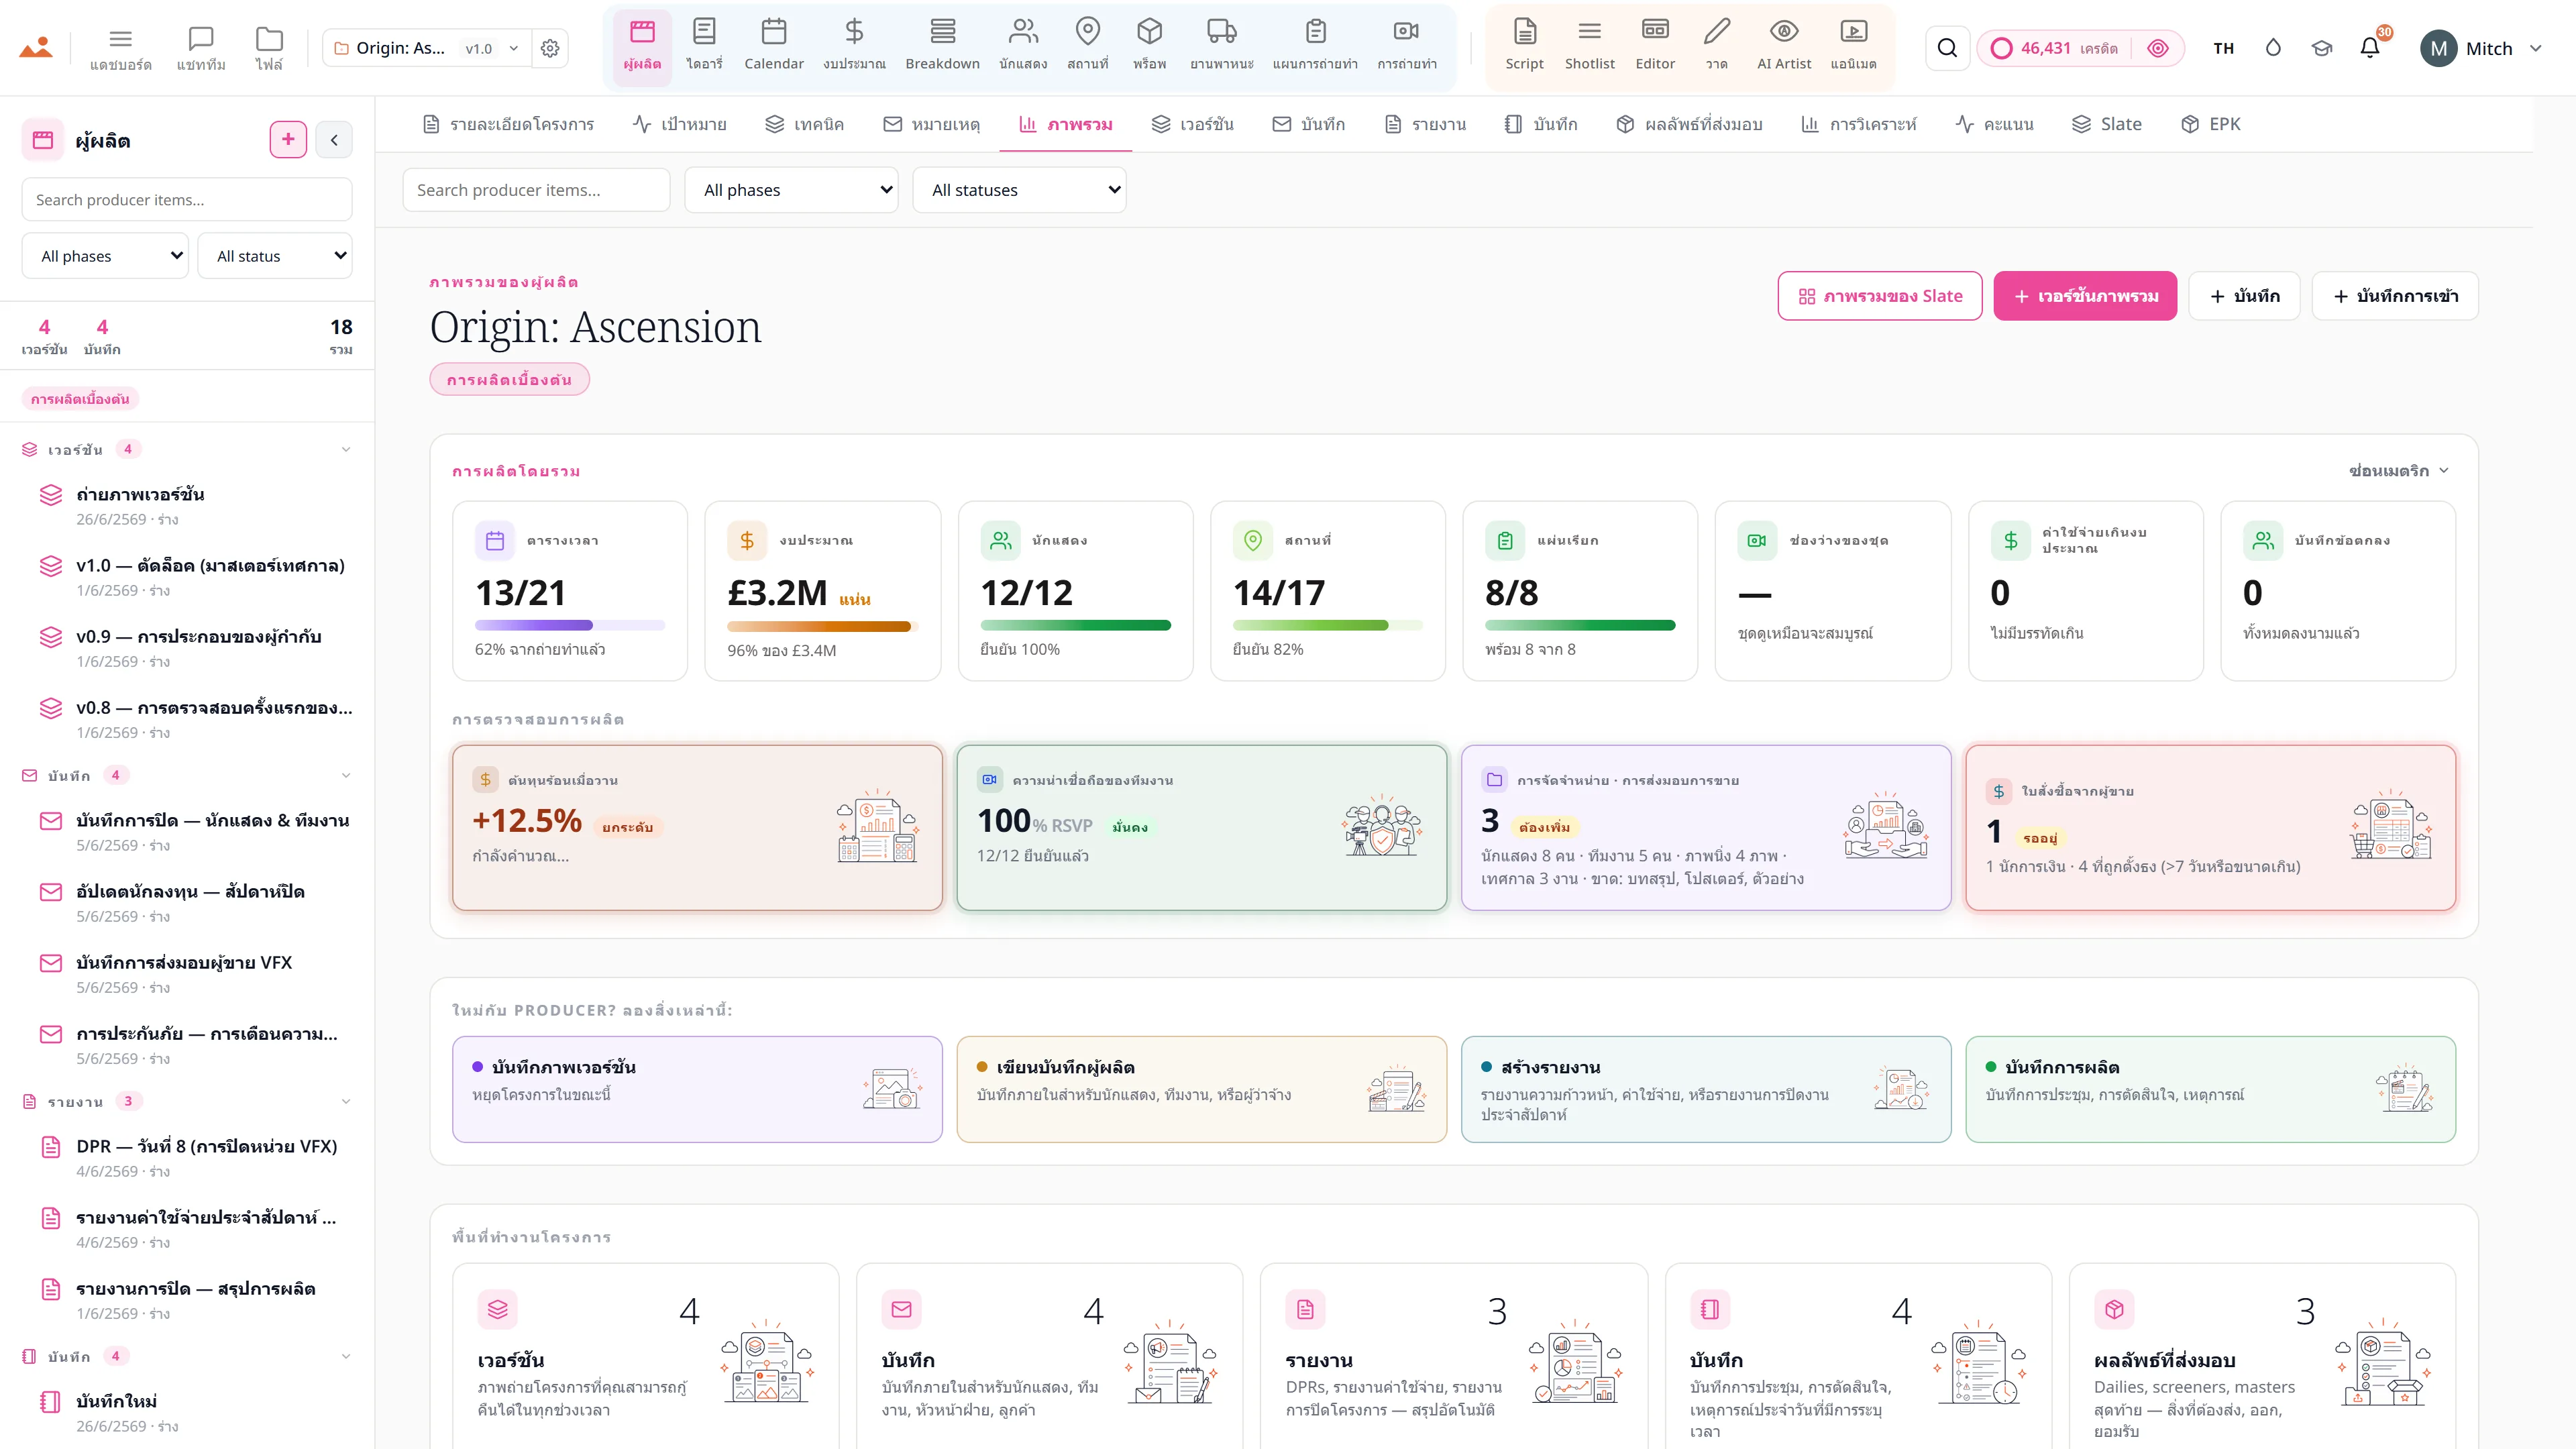Click the project settings gear icon
Viewport: 2576px width, 1449px height.
coord(550,48)
